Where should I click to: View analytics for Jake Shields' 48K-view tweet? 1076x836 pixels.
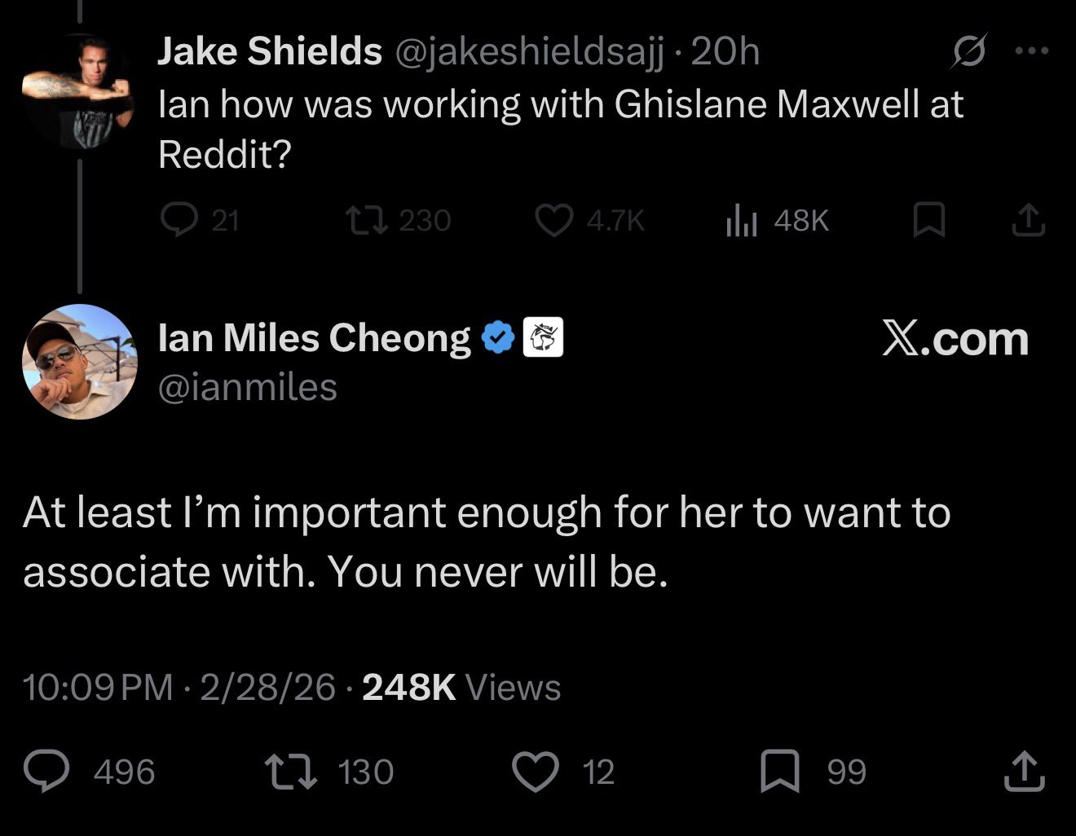[x=743, y=220]
